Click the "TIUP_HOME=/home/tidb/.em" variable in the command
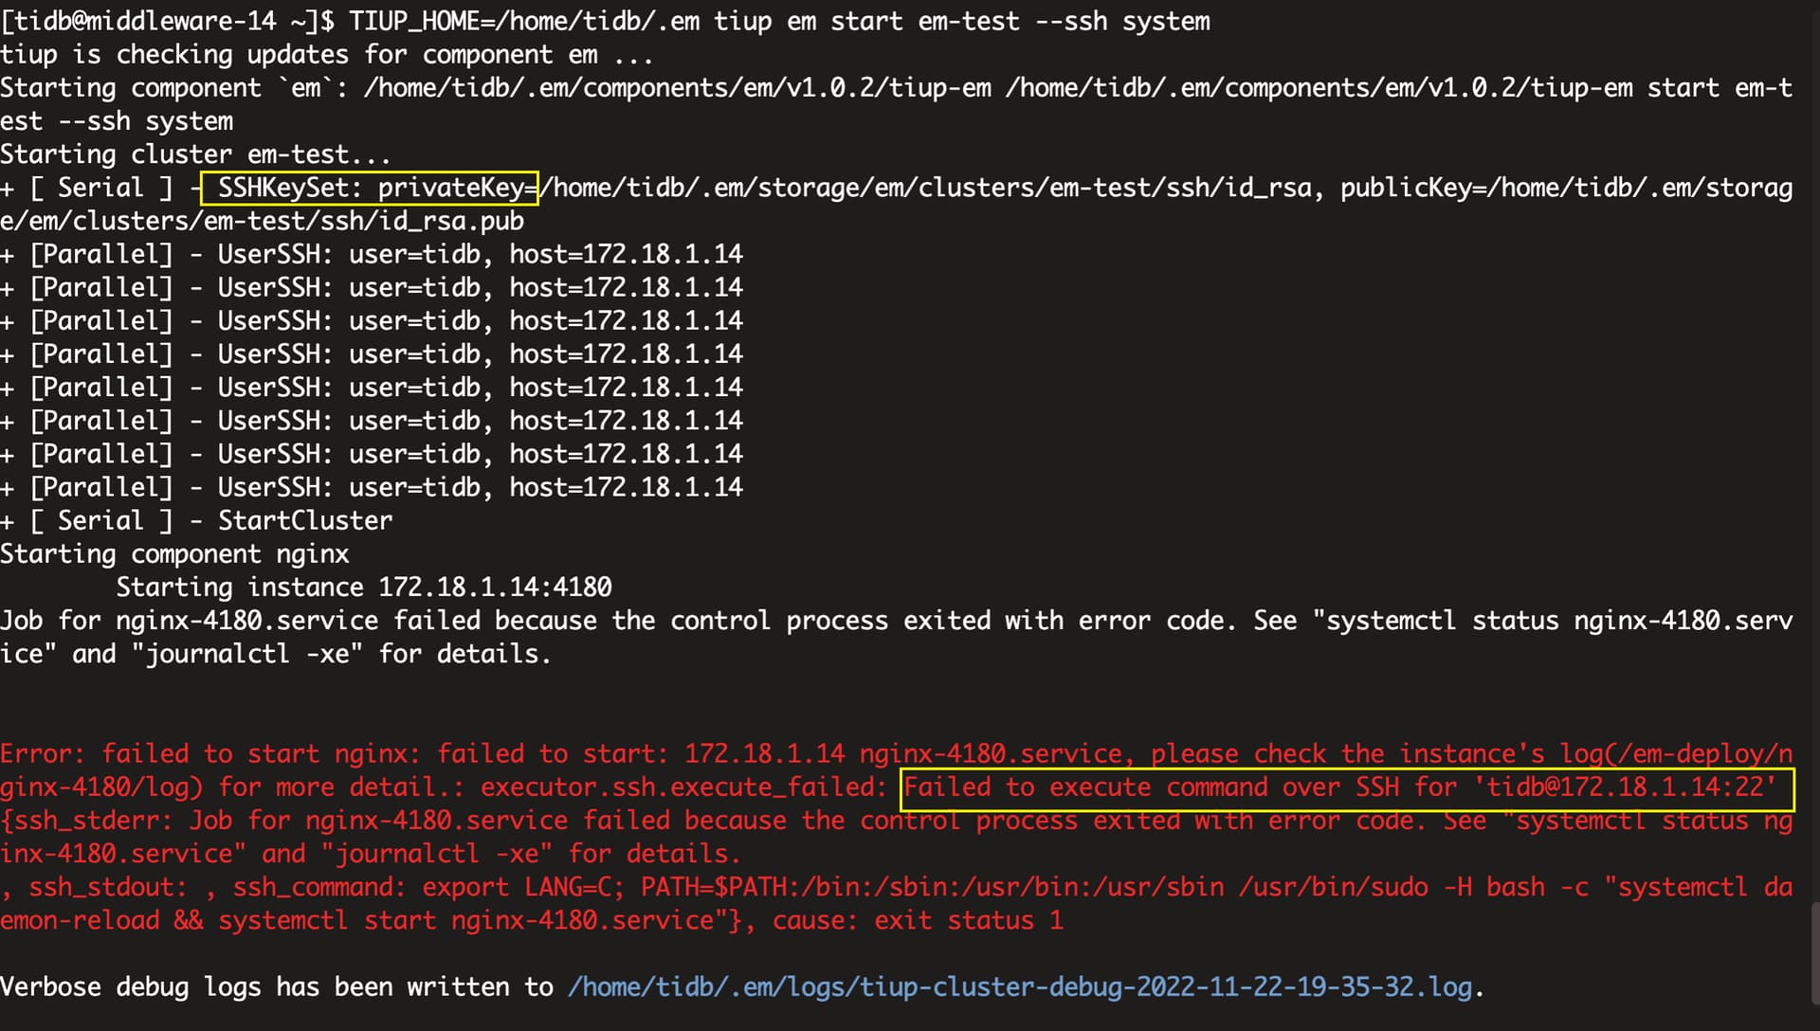This screenshot has width=1820, height=1031. (x=524, y=21)
